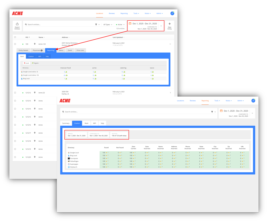
Task: Check the box for entity 121220
Action: 15,157
